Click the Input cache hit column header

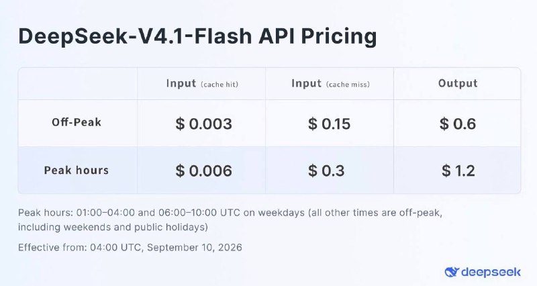(x=202, y=83)
